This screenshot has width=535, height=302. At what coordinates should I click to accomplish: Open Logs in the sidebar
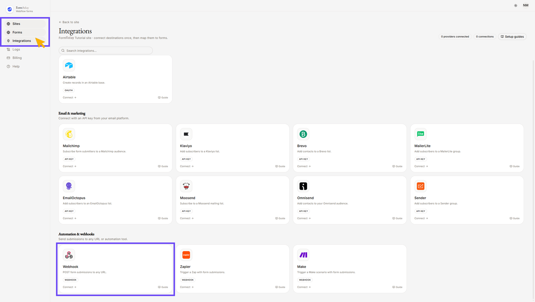point(25,50)
